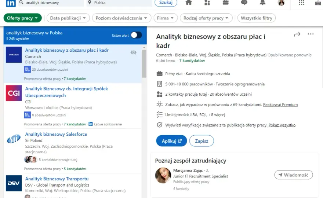Click the Marcjanna Zając name

(x=188, y=170)
